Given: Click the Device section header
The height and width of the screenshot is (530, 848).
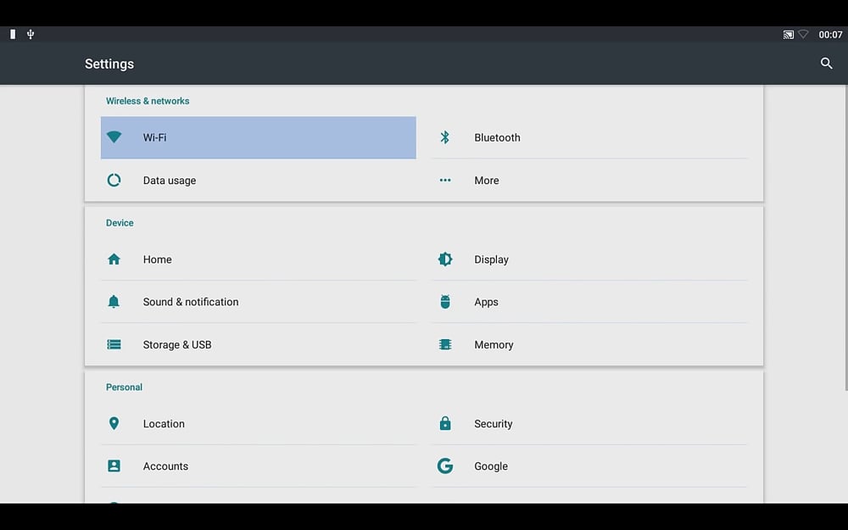Looking at the screenshot, I should pos(120,223).
